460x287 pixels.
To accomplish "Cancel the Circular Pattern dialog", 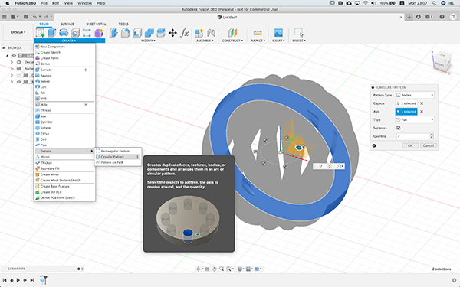I will 429,145.
